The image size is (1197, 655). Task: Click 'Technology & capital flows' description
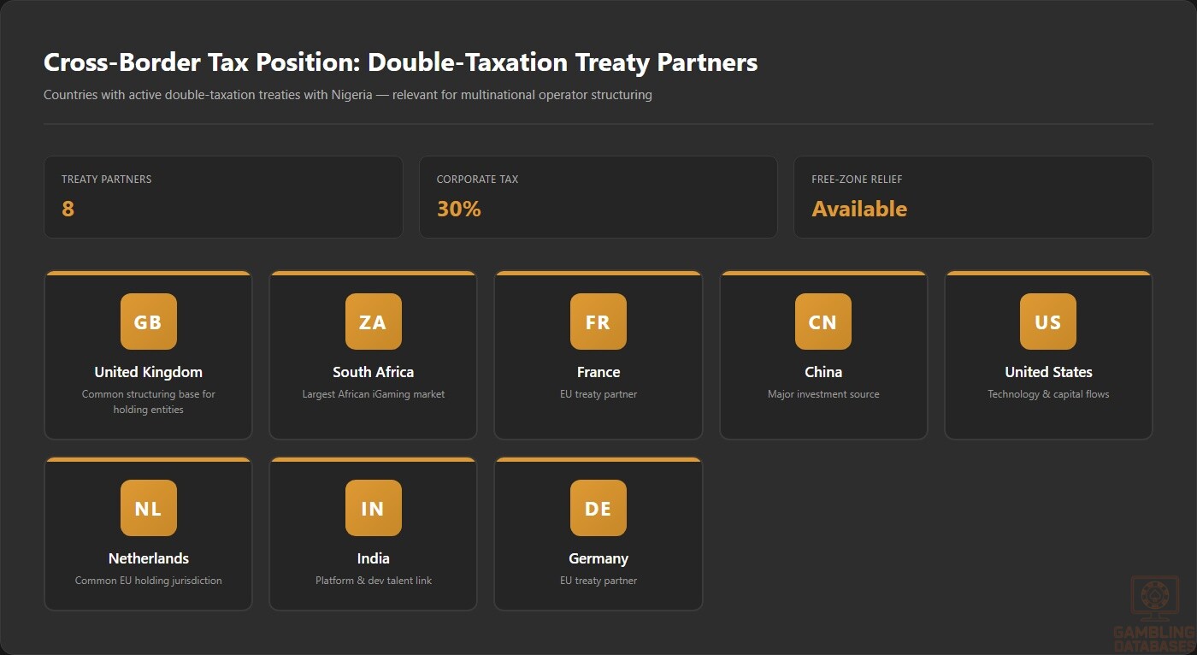coord(1047,394)
